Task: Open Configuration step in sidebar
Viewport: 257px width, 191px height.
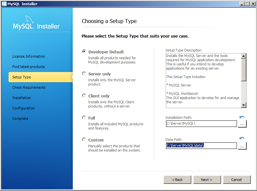Action: pyautogui.click(x=23, y=108)
